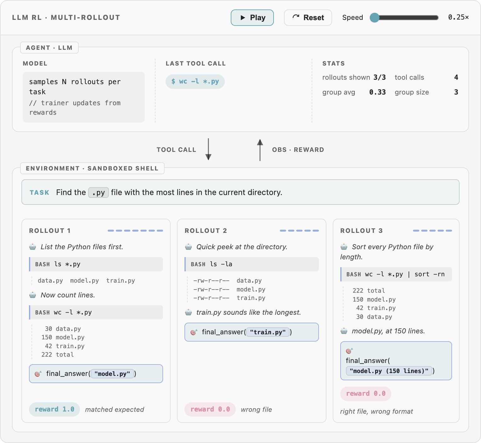Click the target icon in Rollout 2 final answer

coord(194,332)
